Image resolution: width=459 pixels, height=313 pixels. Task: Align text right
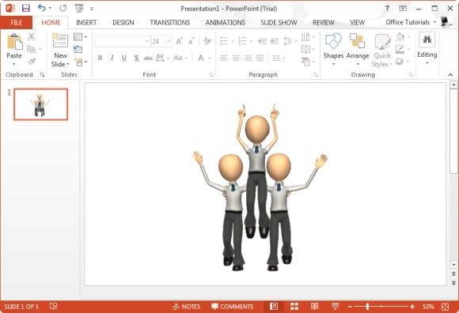tap(248, 58)
